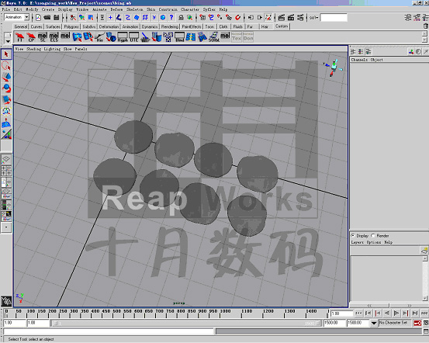The height and width of the screenshot is (343, 429).
Task: Switch to the Custom shelf tab
Action: click(x=282, y=26)
